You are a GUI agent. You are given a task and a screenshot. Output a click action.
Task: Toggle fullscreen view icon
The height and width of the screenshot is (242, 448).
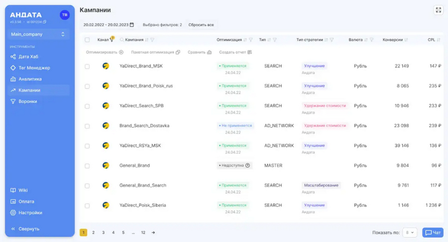[438, 10]
